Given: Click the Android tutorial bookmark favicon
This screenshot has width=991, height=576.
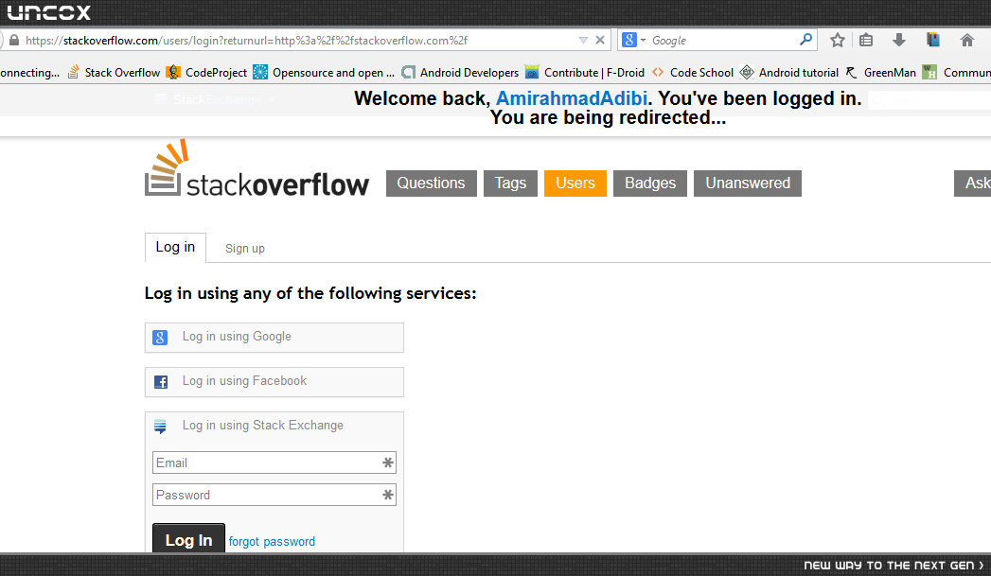Looking at the screenshot, I should click(747, 72).
